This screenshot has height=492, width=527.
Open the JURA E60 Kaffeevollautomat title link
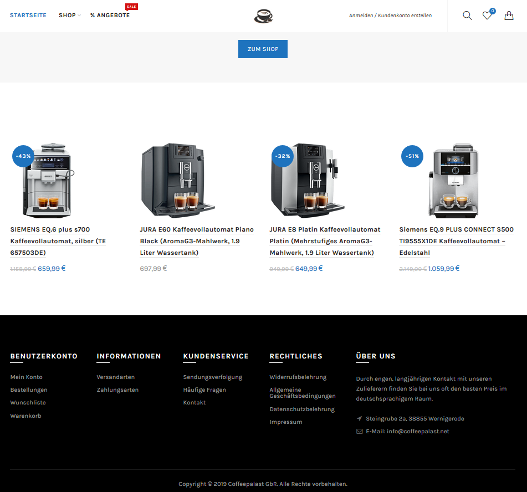point(197,241)
